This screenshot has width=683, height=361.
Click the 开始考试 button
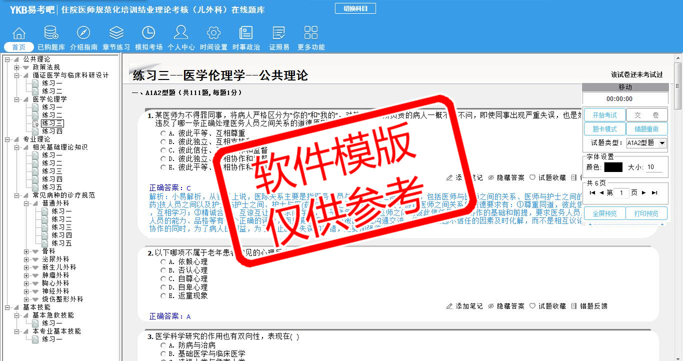click(604, 115)
